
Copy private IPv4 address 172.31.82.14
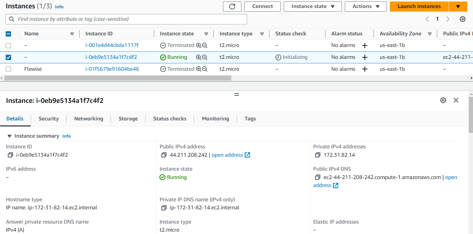coord(317,155)
